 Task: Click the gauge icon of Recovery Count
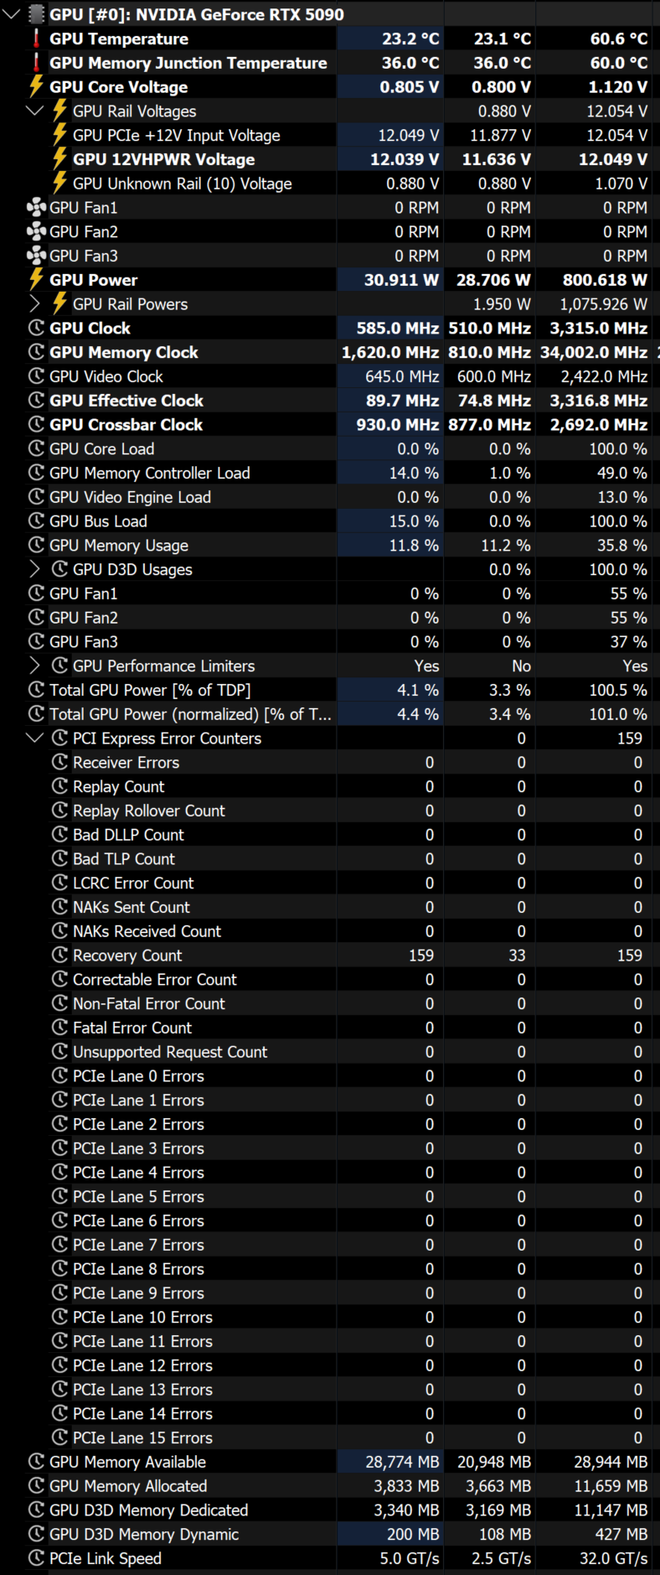pos(59,955)
